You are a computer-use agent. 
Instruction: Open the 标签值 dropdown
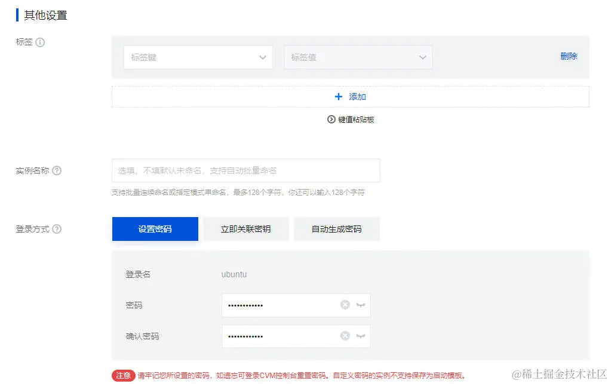[358, 57]
